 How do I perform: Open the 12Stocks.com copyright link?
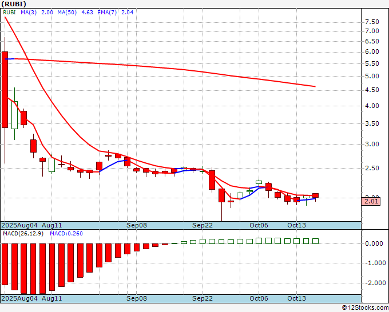click(x=365, y=308)
